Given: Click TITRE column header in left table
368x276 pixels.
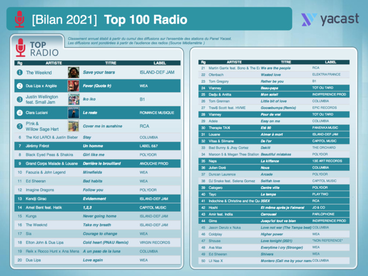Looking at the screenshot, I should pyautogui.click(x=111, y=63).
